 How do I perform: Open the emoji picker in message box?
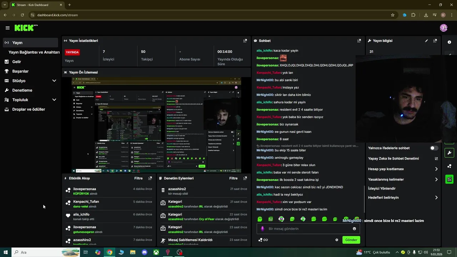point(355,229)
